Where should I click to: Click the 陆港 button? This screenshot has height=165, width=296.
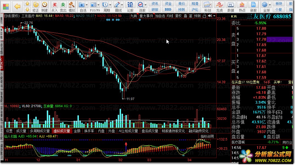(195, 4)
